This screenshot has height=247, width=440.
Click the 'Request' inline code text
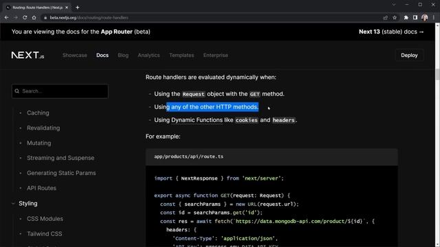[194, 94]
